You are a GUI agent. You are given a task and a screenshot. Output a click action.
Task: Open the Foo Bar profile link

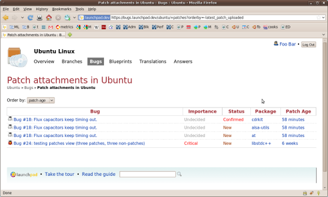click(x=288, y=44)
